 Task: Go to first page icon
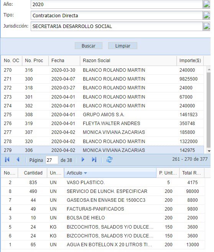pos(7,160)
